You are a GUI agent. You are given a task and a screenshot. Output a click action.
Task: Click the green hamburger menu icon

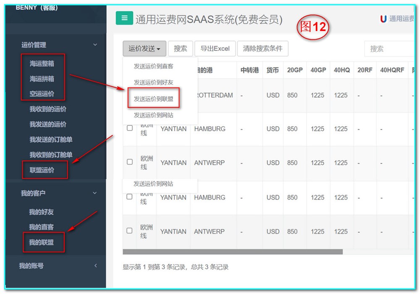124,18
